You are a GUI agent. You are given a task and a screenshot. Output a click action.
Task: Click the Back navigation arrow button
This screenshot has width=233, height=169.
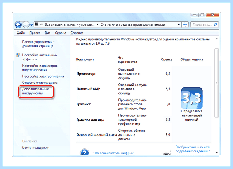(18, 24)
